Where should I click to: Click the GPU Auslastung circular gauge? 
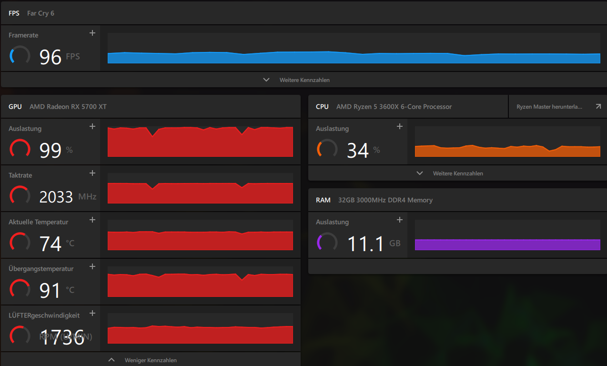coord(20,149)
